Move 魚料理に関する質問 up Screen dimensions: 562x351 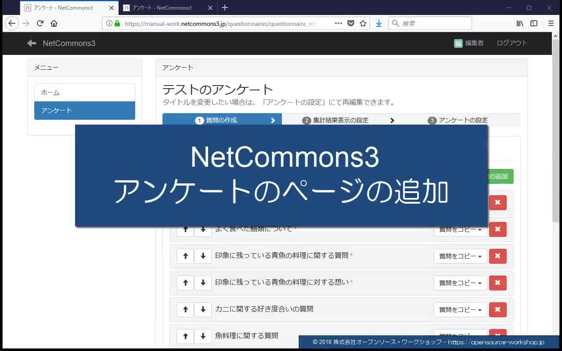pos(185,337)
